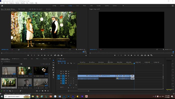Screen dimensions: 175x99
Task: Open Program monitor zoom level dropdown
Action: pos(102,49)
